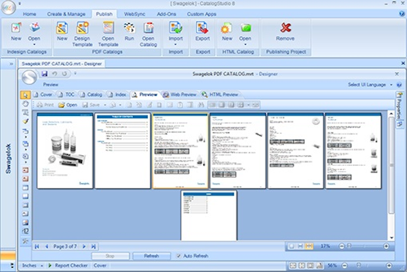Image resolution: width=407 pixels, height=272 pixels.
Task: Save the designer template via floppy icon
Action: pos(44,74)
